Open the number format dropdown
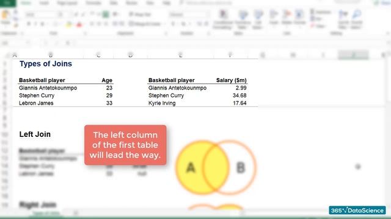Screen dimensions: 391x219 point(189,15)
